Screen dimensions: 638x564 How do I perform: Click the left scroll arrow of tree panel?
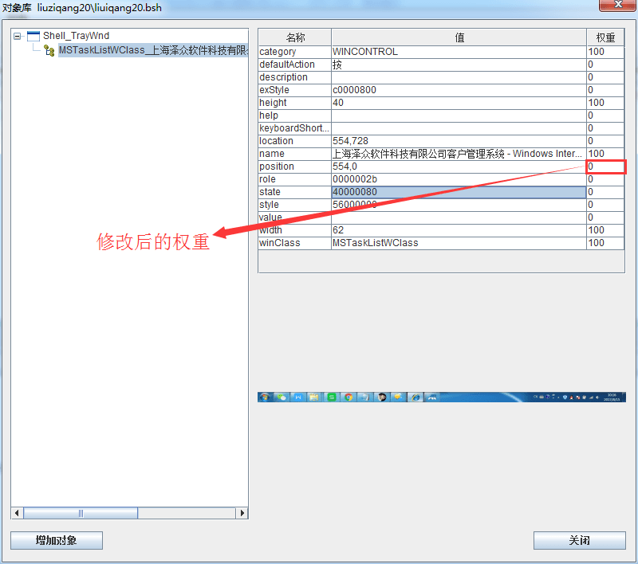17,514
